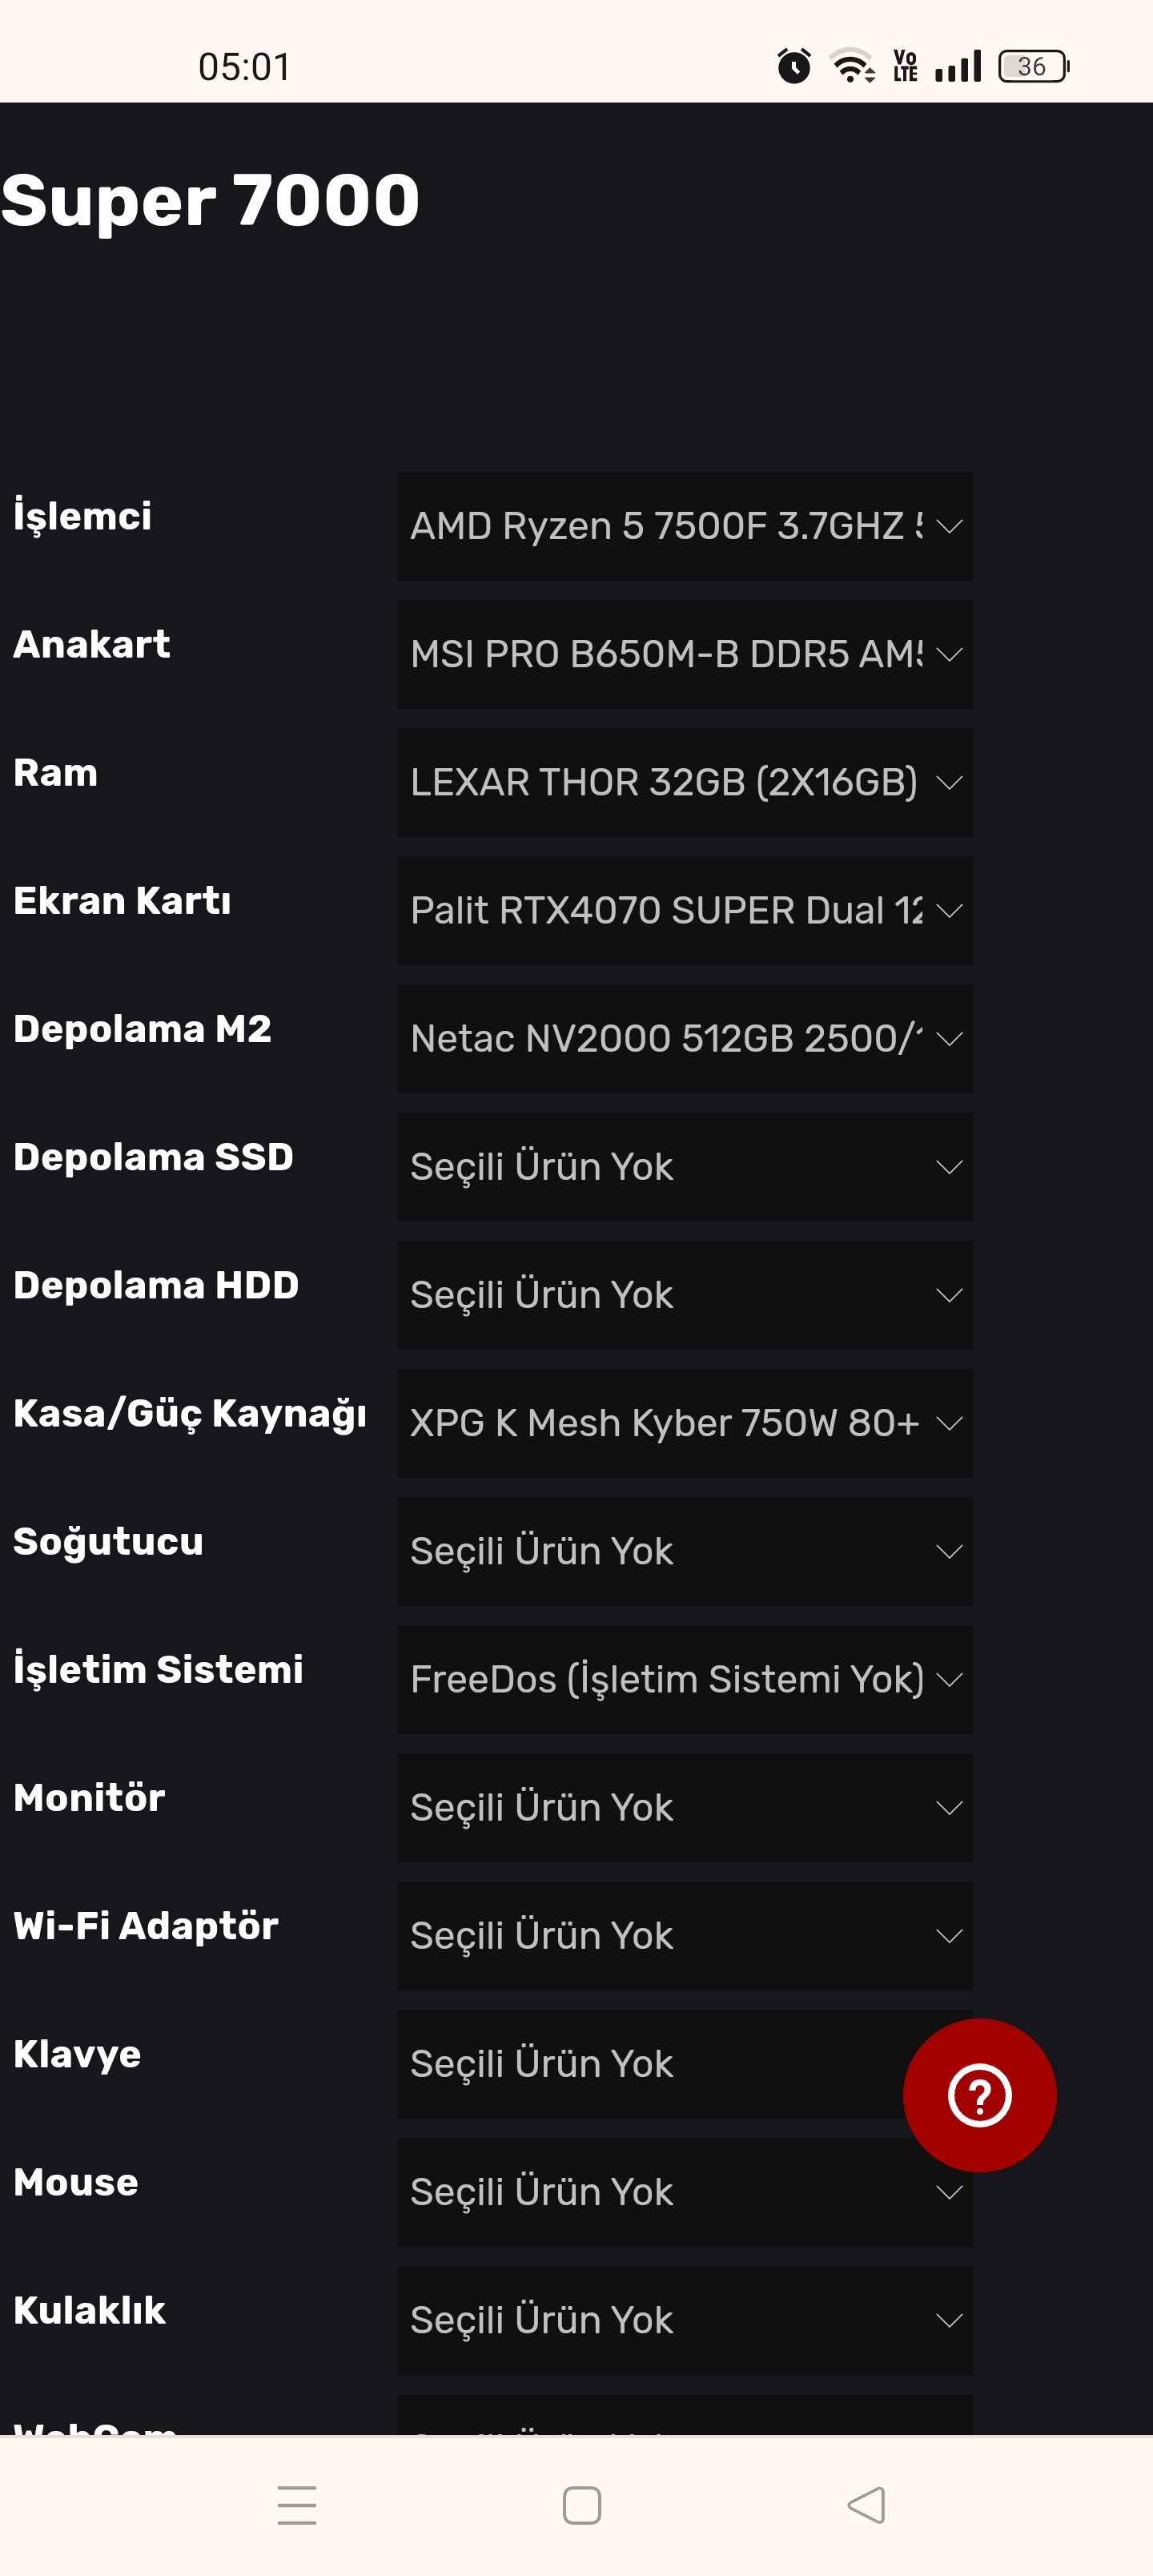The height and width of the screenshot is (2576, 1153).
Task: Tap the hamburger menu in navigation bar
Action: [296, 2503]
